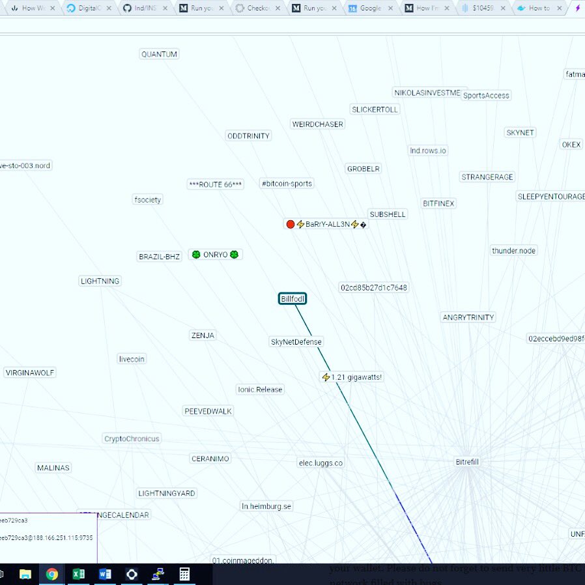Select the SUBSHELL node
Screen dimensions: 585x585
click(x=388, y=214)
